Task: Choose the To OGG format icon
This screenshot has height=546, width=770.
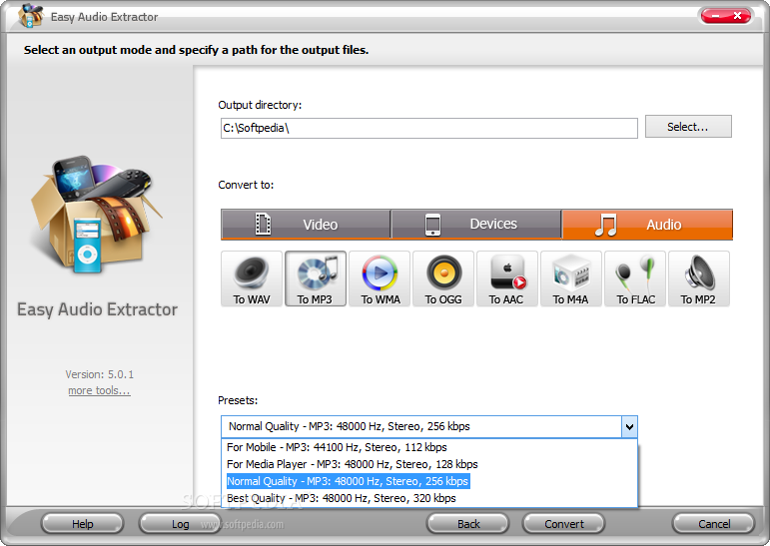Action: [443, 278]
